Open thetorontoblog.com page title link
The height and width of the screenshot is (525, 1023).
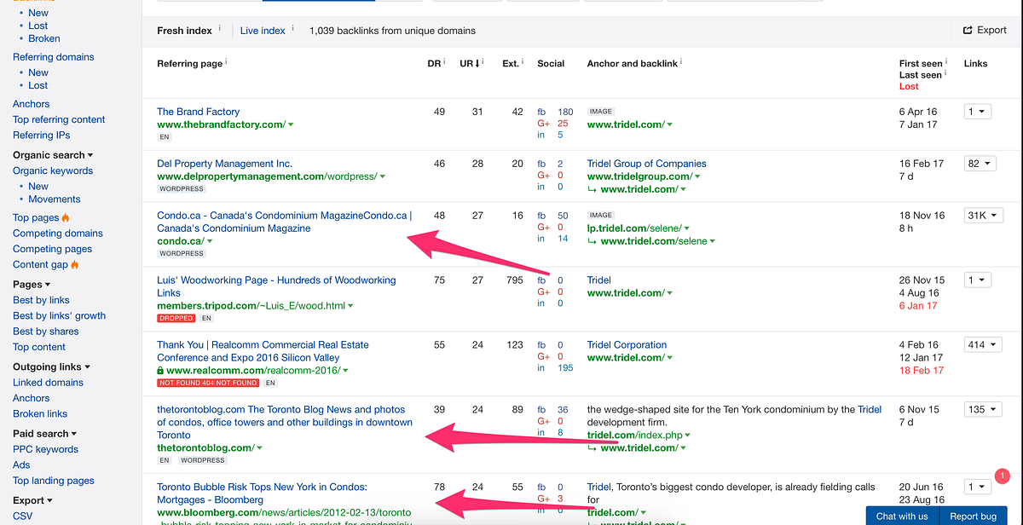coord(284,422)
